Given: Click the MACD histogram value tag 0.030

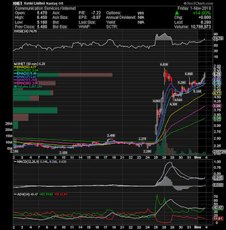Looking at the screenshot, I should [218, 185].
